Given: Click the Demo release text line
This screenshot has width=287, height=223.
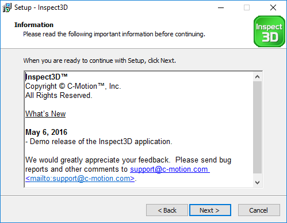Looking at the screenshot, I should pyautogui.click(x=99, y=141).
